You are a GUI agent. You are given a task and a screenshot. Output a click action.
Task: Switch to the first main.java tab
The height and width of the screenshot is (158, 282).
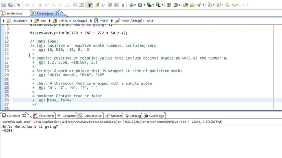15,14
